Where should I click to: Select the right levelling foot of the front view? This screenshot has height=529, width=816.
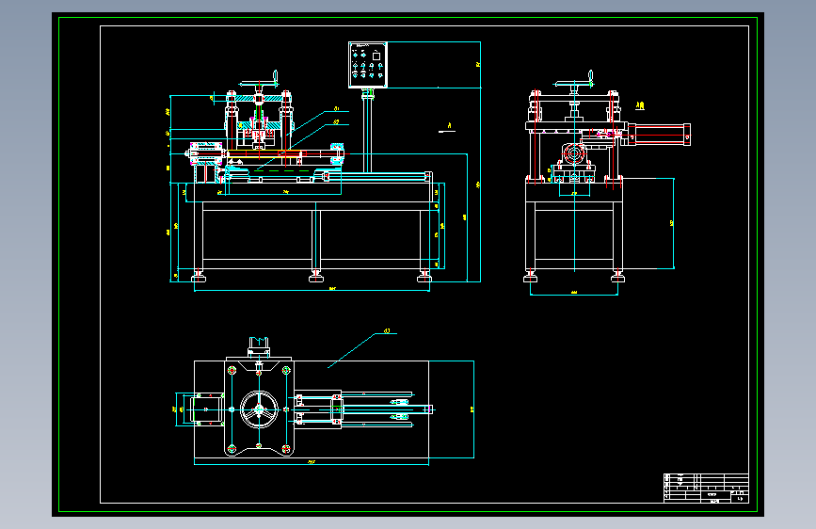[x=424, y=276]
